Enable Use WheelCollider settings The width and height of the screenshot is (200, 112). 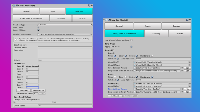pos(131,40)
